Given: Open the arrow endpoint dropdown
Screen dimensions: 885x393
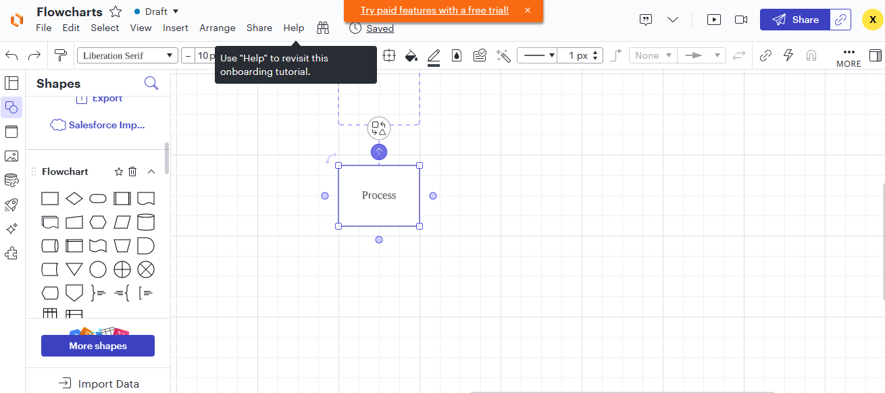Looking at the screenshot, I should [x=702, y=55].
